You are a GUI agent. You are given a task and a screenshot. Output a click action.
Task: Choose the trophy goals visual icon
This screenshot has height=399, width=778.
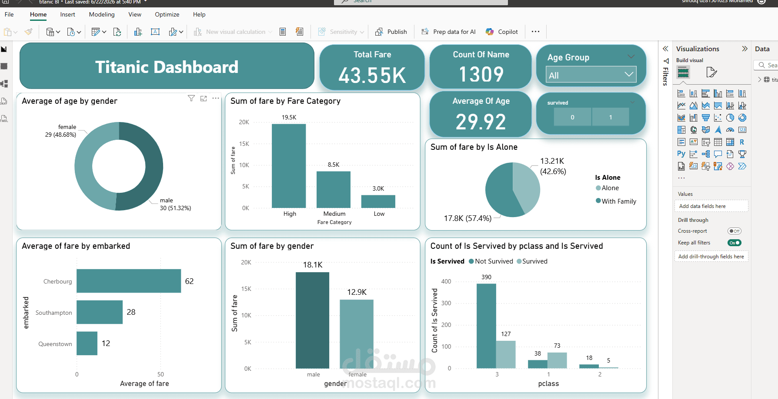click(742, 154)
